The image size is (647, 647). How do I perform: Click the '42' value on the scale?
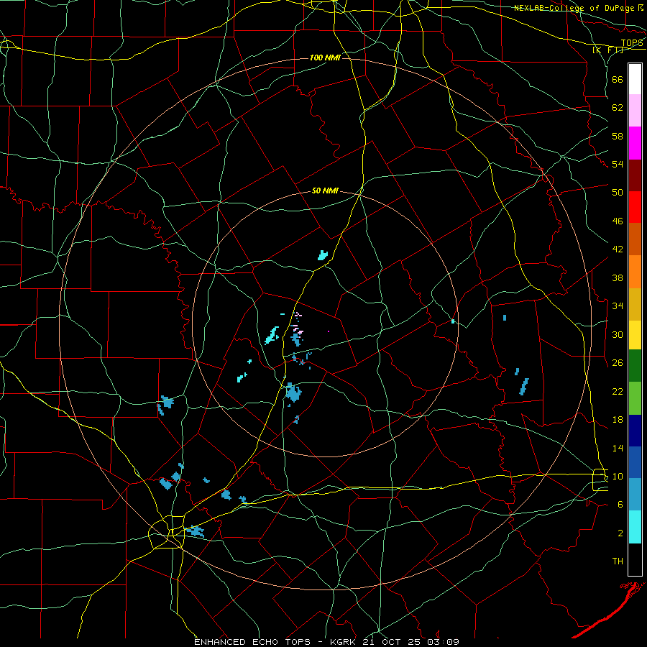click(x=618, y=249)
